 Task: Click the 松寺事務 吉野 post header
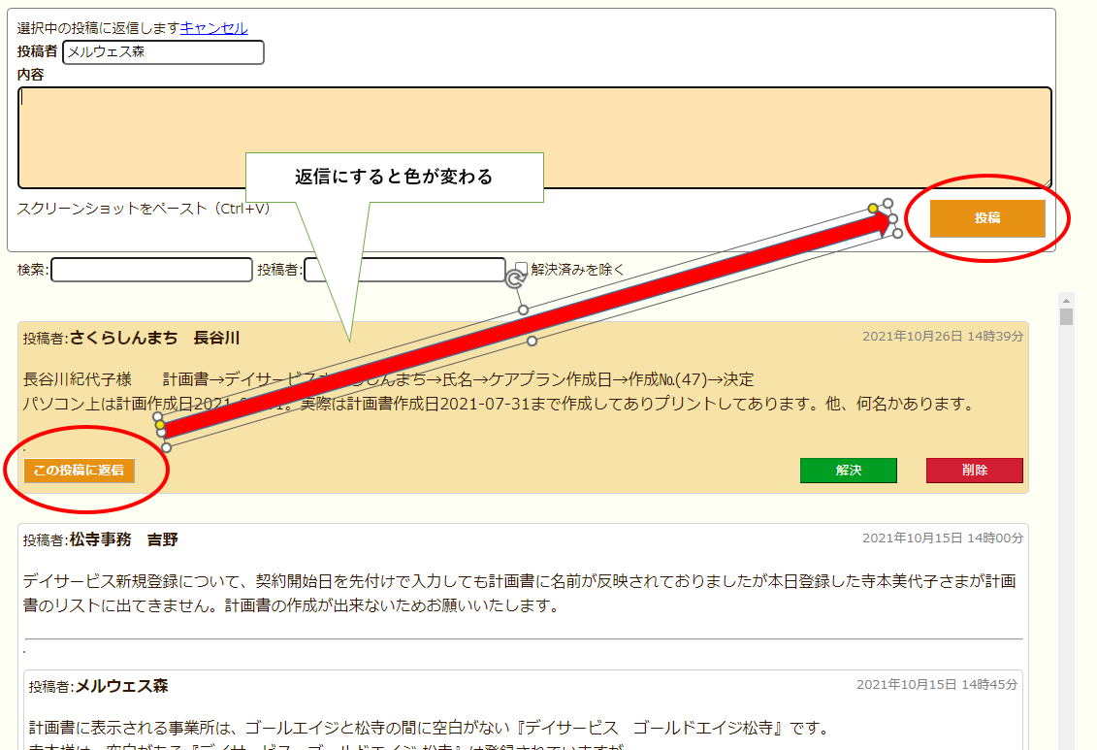point(123,539)
